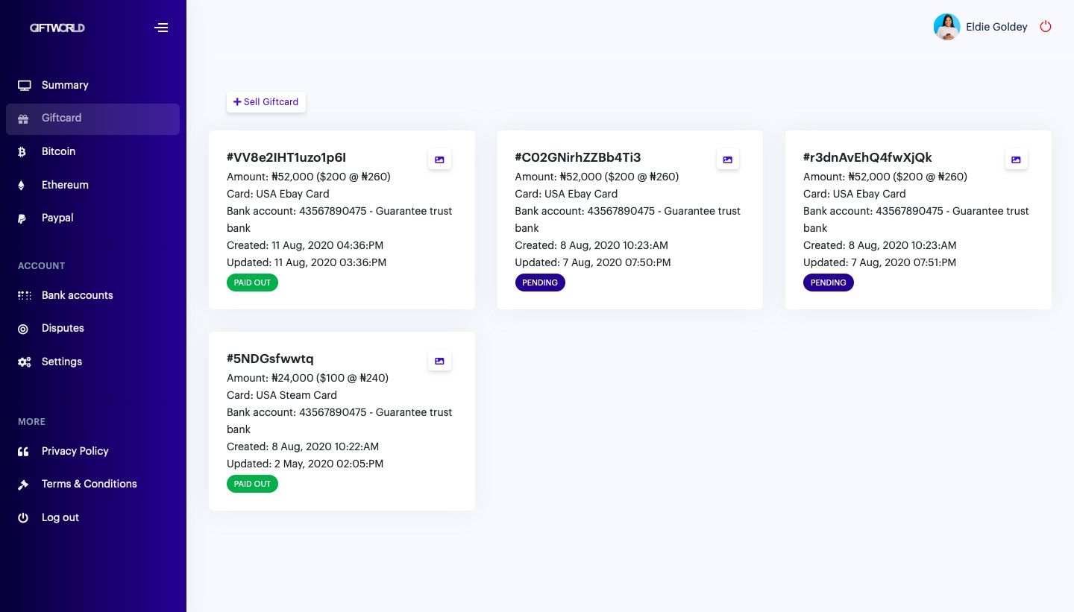1074x612 pixels.
Task: Open the Privacy Policy link
Action: [x=75, y=451]
